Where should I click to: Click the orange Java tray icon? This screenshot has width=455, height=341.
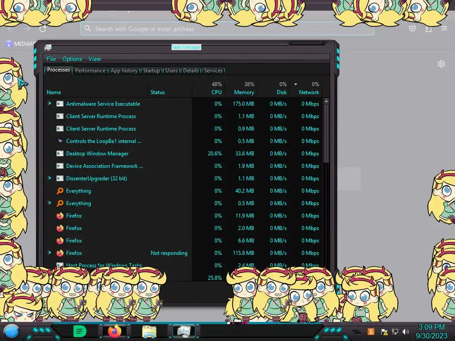[x=371, y=331]
